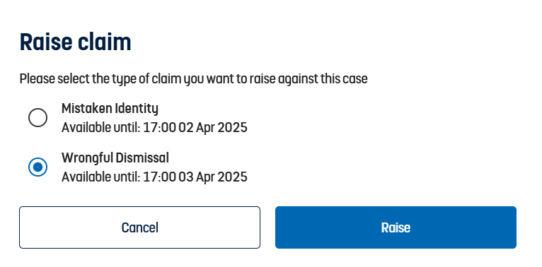This screenshot has width=542, height=267.
Task: Click the Wrongful Dismissal label text
Action: coord(115,158)
